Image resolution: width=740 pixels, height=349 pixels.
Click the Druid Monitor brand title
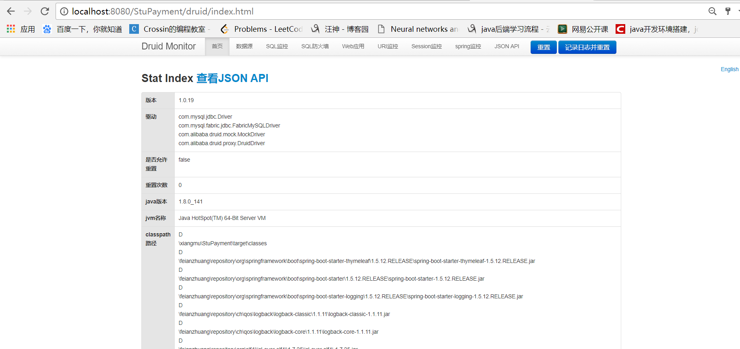point(169,46)
